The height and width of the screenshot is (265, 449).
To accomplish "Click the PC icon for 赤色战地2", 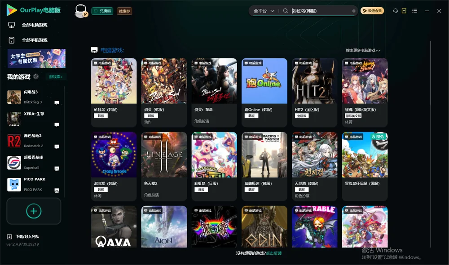I will pyautogui.click(x=57, y=146).
